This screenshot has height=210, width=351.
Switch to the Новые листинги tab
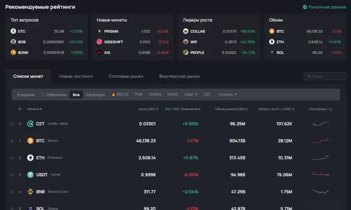pyautogui.click(x=76, y=76)
